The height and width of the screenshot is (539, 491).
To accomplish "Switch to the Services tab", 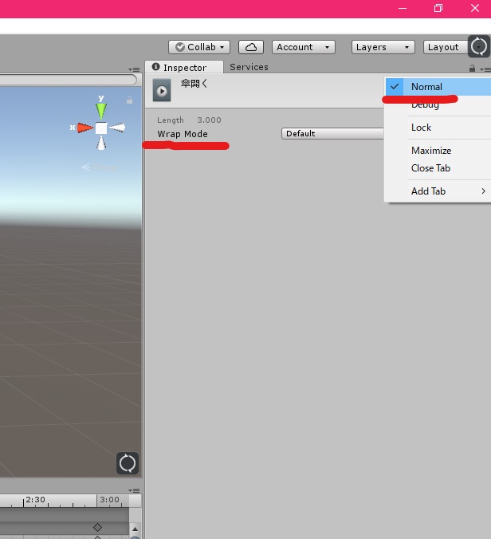I will tap(249, 67).
